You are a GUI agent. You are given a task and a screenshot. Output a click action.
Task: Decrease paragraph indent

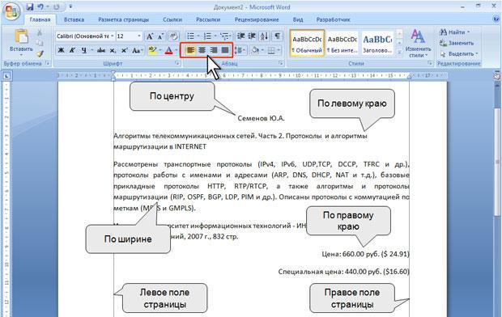(240, 36)
